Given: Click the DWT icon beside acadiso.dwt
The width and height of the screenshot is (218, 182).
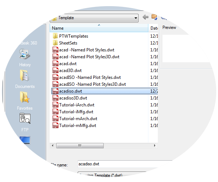Looking at the screenshot, I should click(x=55, y=91).
